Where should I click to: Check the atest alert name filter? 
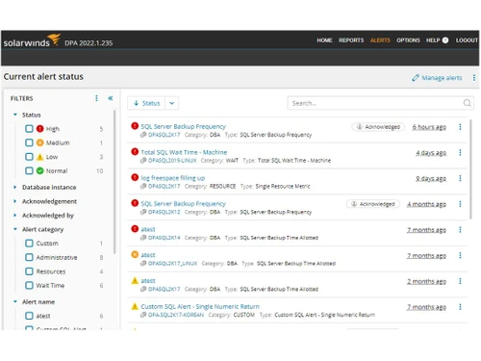(29, 316)
